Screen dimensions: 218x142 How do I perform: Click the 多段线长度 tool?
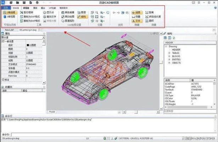[x=153, y=17]
